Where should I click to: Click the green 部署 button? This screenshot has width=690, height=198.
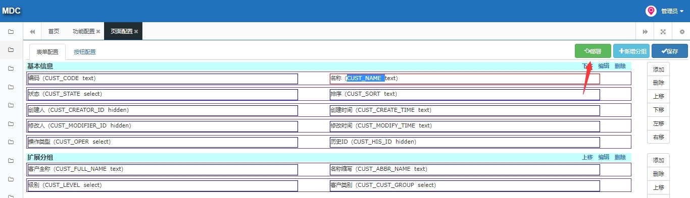[x=593, y=51]
